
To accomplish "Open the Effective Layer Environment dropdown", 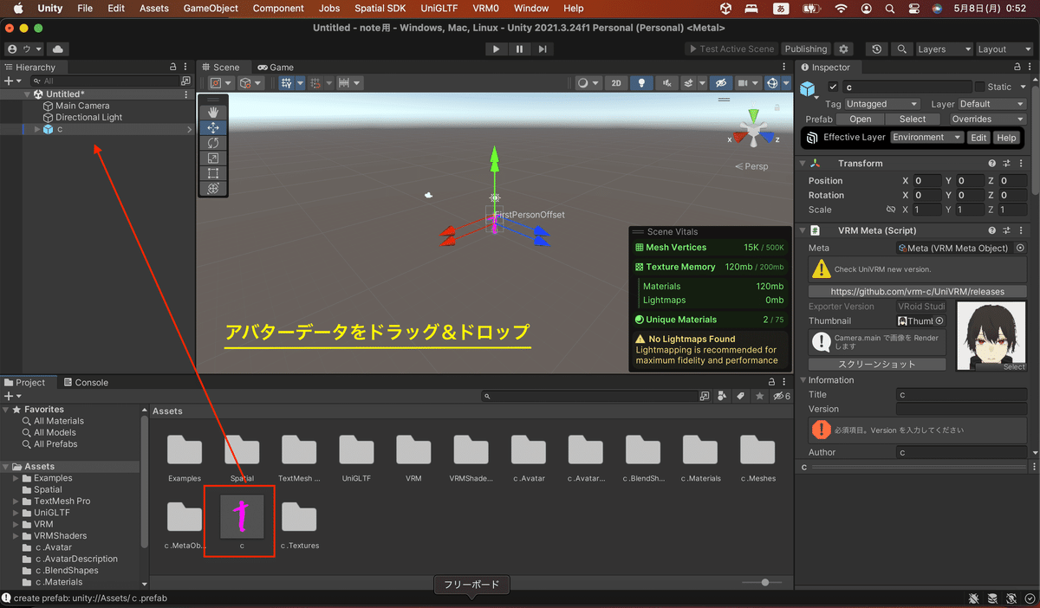I will click(x=927, y=138).
